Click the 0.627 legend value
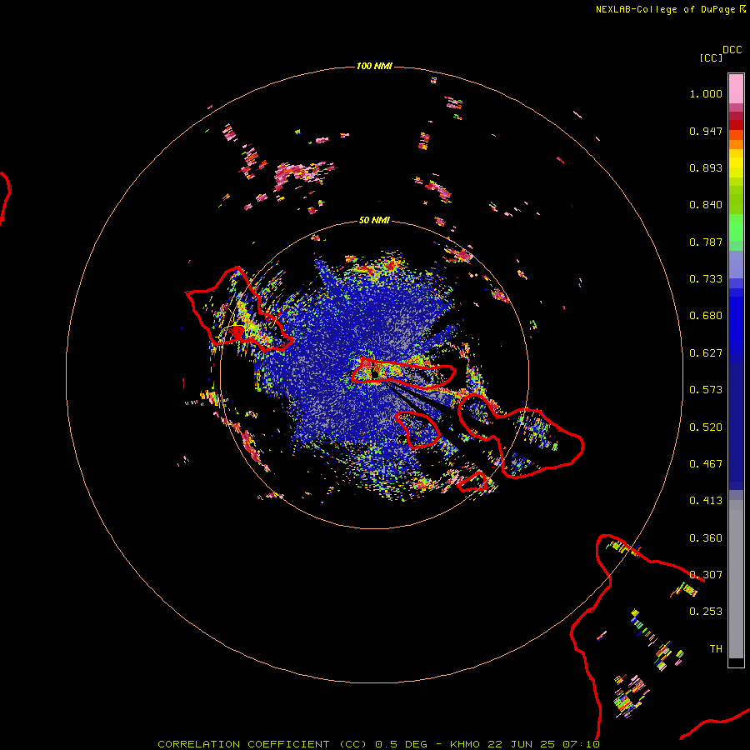This screenshot has height=750, width=750. (706, 353)
